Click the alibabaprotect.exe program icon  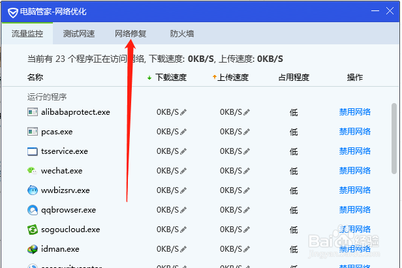(x=33, y=112)
